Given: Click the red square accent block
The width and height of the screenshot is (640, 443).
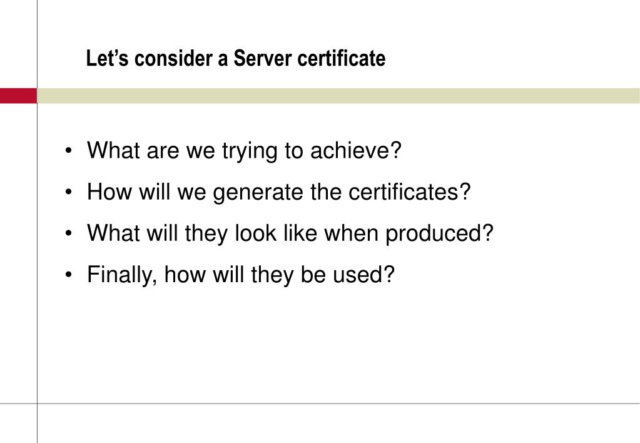Looking at the screenshot, I should [18, 96].
